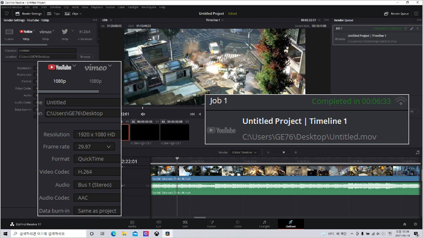Open the Render range Entire Timeline dropdown
Screen dimensions: 423x238
coord(244,152)
